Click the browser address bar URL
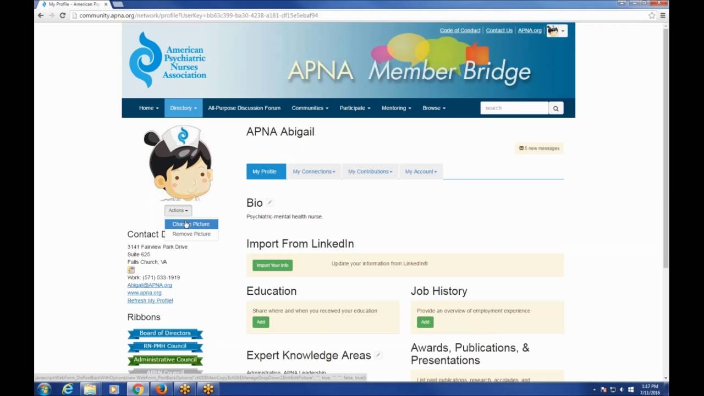This screenshot has height=396, width=704. tap(199, 15)
